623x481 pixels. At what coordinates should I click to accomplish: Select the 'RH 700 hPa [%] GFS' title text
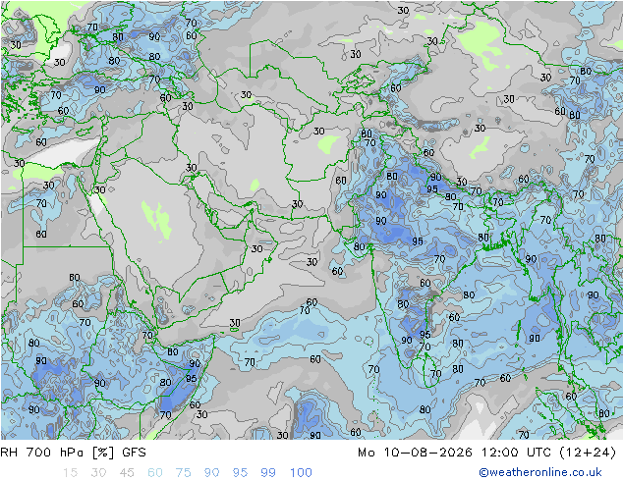[x=73, y=453]
